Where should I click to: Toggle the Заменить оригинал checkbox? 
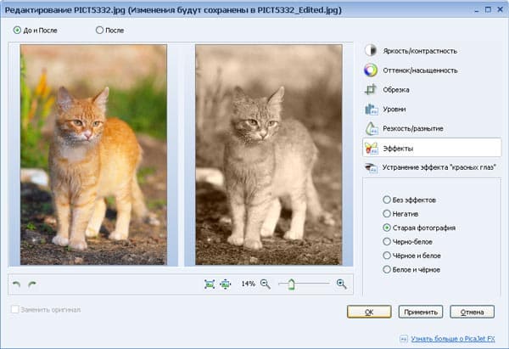tap(15, 309)
